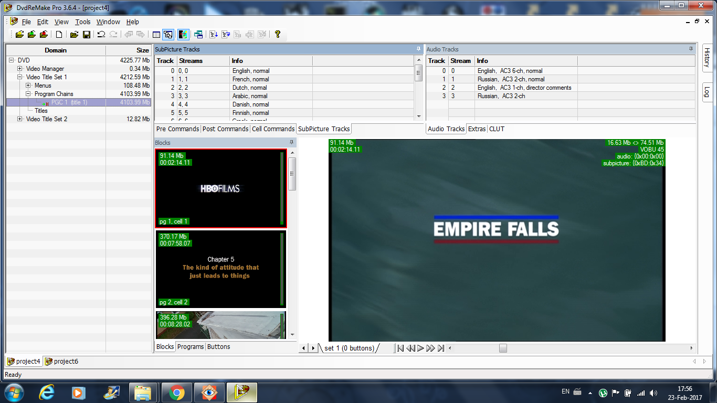
Task: Click the question mark help icon
Action: pyautogui.click(x=278, y=35)
